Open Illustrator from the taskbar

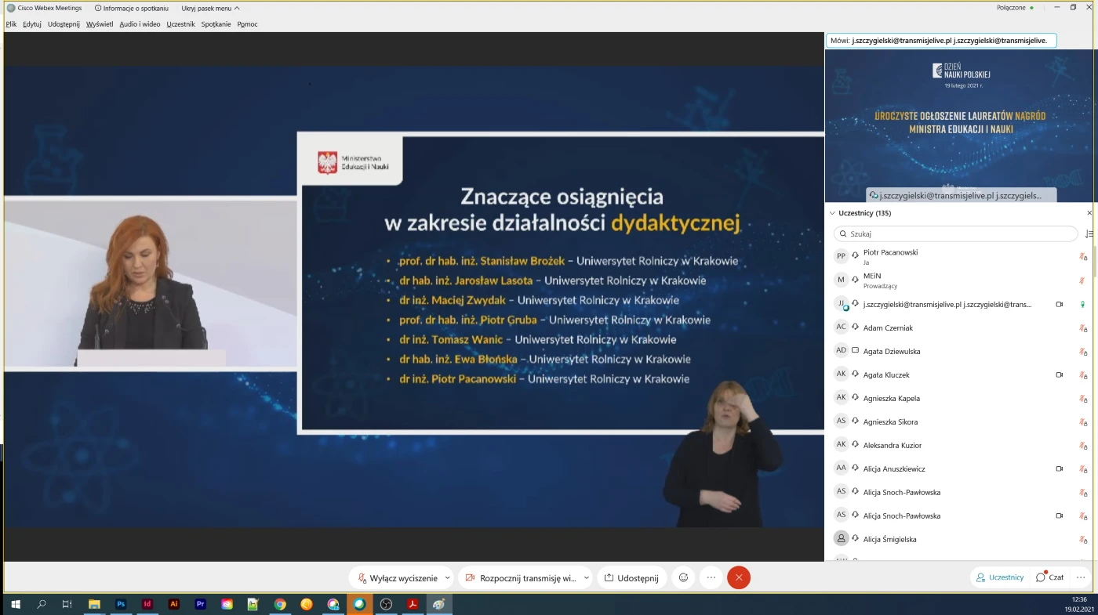coord(174,604)
